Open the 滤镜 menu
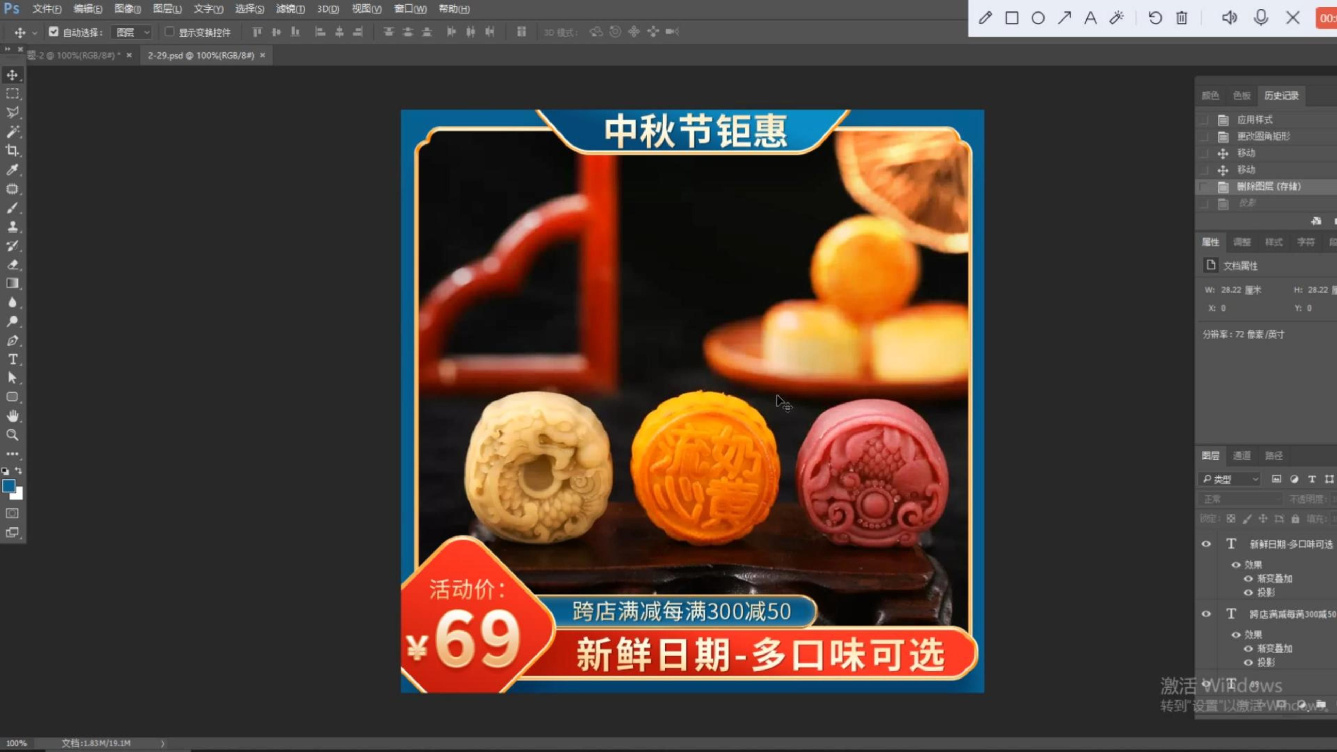This screenshot has width=1337, height=752. pyautogui.click(x=290, y=9)
